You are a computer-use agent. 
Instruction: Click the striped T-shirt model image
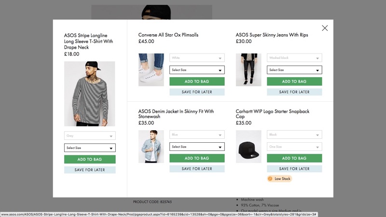(x=90, y=94)
